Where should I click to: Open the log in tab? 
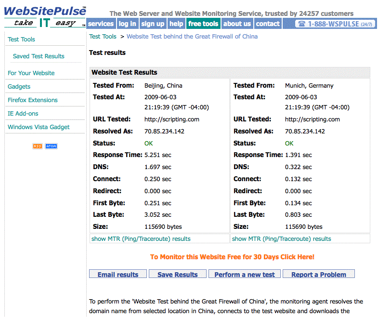click(x=127, y=24)
